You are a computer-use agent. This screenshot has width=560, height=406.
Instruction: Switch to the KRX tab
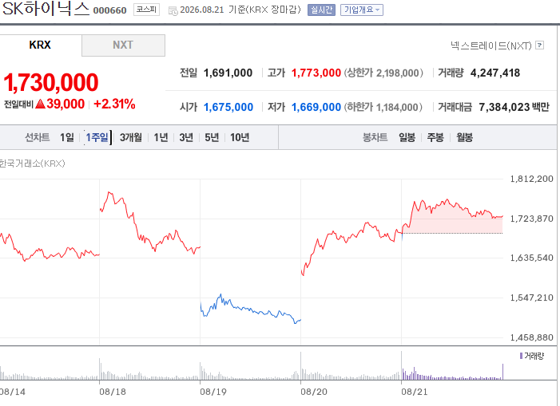click(x=40, y=45)
